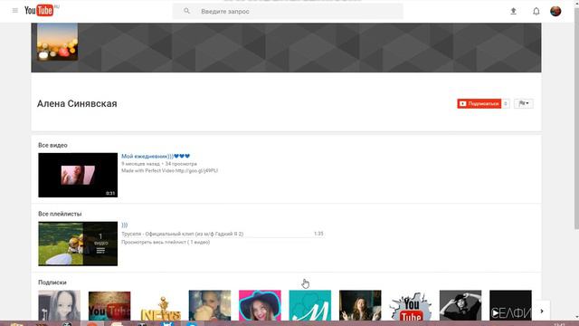The width and height of the screenshot is (579, 326).
Task: Open the black-and-white hat subscription channel
Action: 460,305
